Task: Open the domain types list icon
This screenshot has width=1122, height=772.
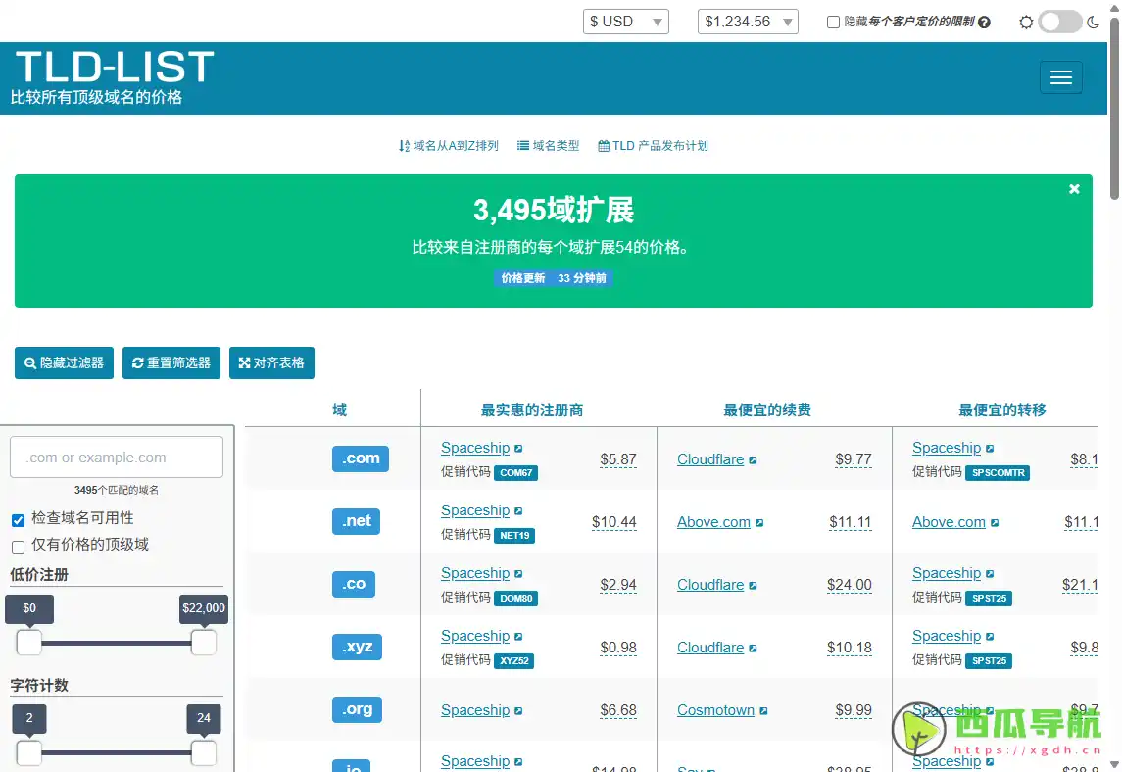Action: 524,145
